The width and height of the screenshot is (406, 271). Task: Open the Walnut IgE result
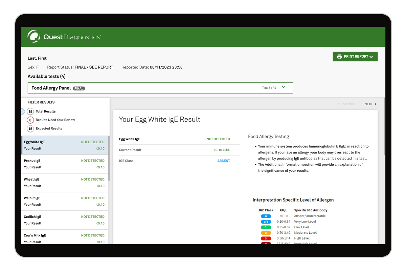[64, 201]
